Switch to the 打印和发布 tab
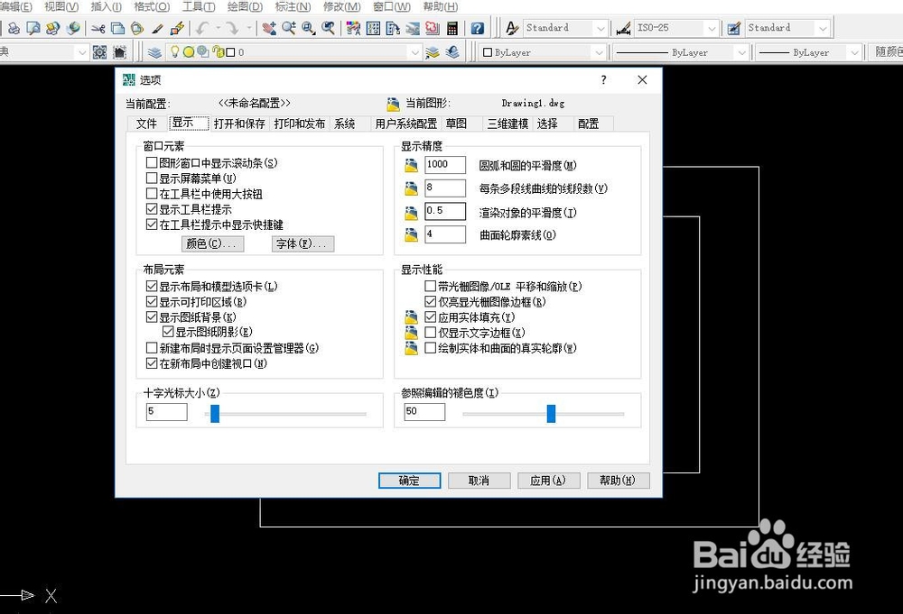 tap(300, 124)
